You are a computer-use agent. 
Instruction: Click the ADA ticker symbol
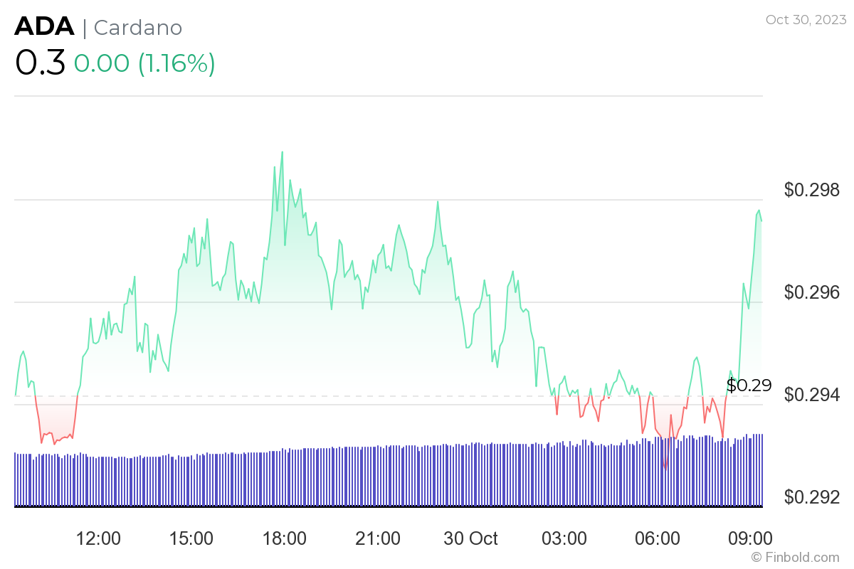pos(44,27)
